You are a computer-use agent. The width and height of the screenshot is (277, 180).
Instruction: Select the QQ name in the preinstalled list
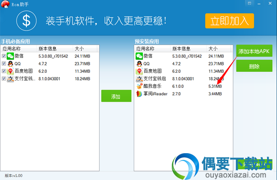146,64
